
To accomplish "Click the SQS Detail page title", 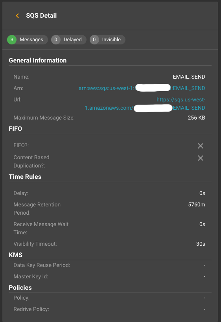I will click(41, 16).
